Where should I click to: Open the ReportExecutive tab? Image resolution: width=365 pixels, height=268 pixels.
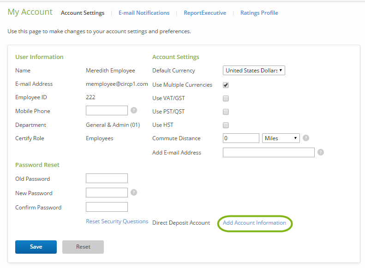tap(205, 13)
